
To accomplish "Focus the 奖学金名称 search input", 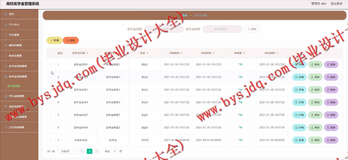I will pyautogui.click(x=164, y=29).
